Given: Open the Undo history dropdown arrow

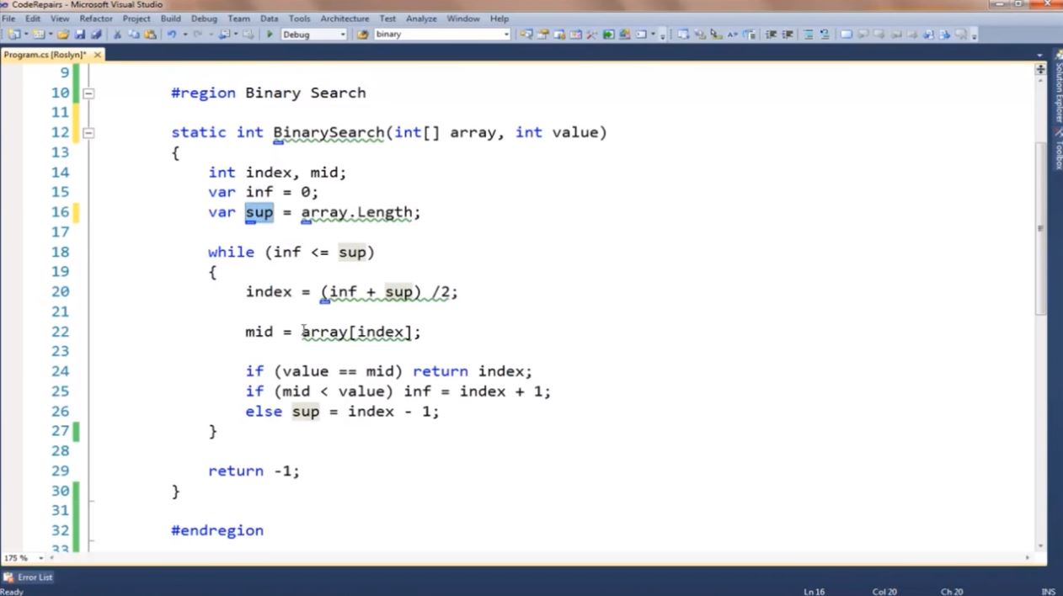Looking at the screenshot, I should [x=185, y=35].
